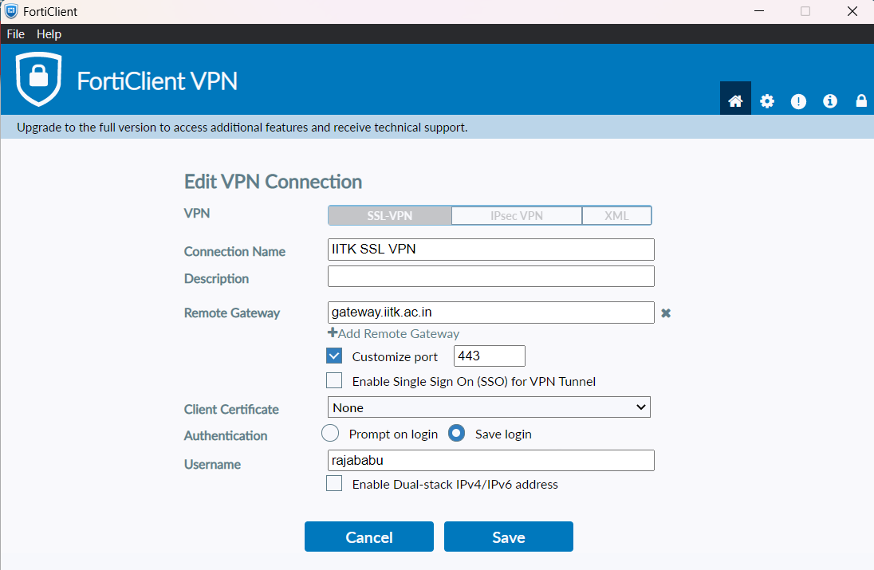Uncheck the Customize port checkbox
The height and width of the screenshot is (570, 874).
334,356
